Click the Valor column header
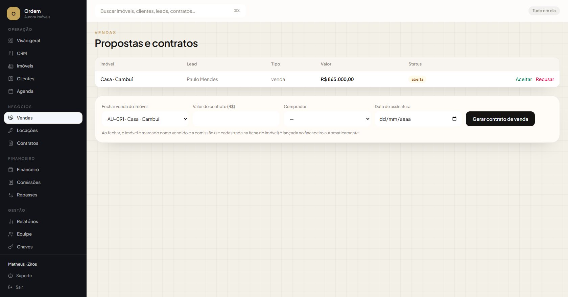 coord(326,64)
